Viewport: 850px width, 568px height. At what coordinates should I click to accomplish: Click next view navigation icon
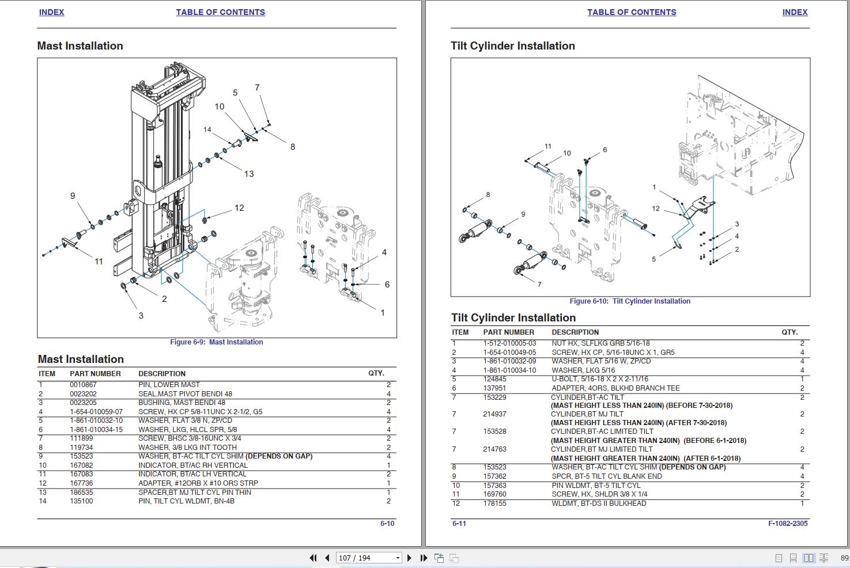[454, 558]
